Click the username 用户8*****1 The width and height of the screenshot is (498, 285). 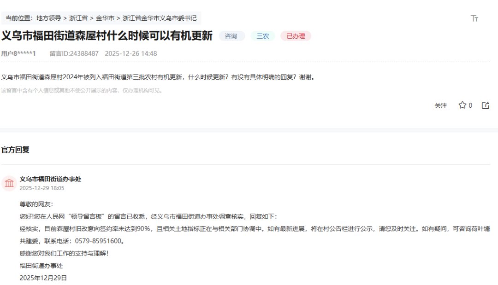pos(18,53)
